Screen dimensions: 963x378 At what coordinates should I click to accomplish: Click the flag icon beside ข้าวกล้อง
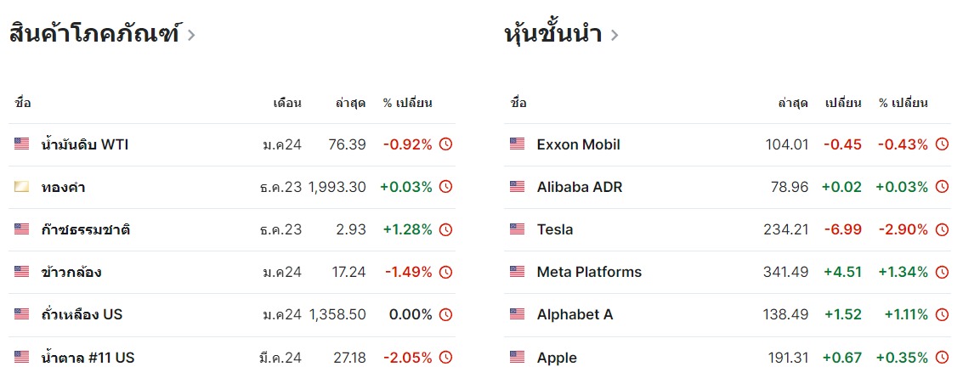(x=21, y=272)
